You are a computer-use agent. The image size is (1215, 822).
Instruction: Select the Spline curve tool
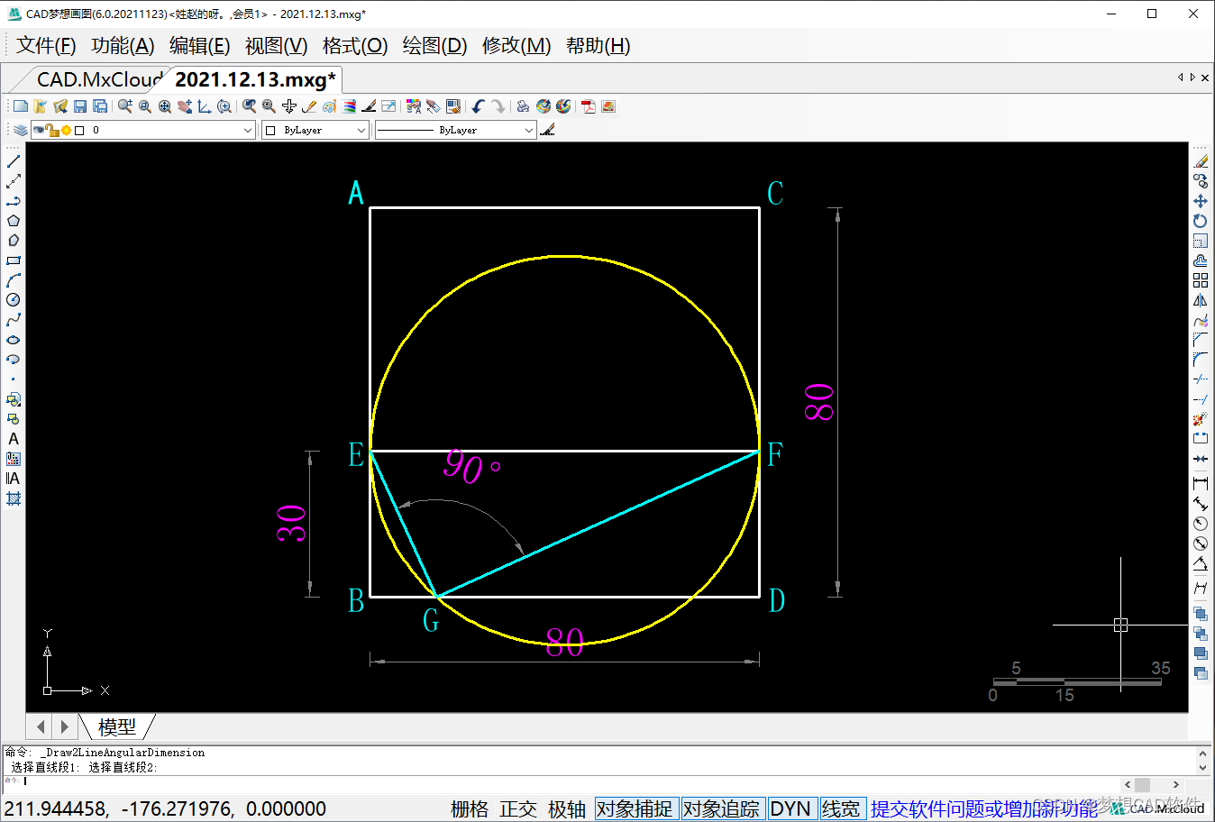[14, 320]
